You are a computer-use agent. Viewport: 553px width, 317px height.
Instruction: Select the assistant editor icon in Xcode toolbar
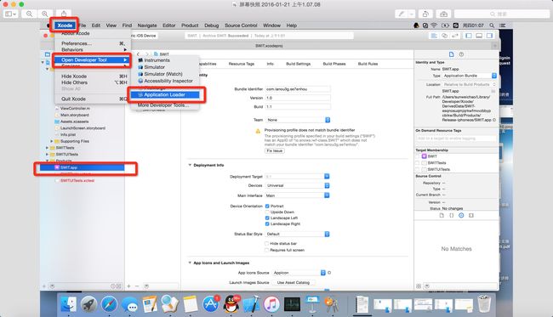pyautogui.click(x=444, y=36)
